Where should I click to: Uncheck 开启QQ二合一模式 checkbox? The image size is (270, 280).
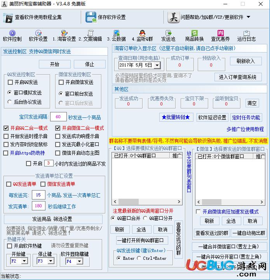[x=6, y=128]
